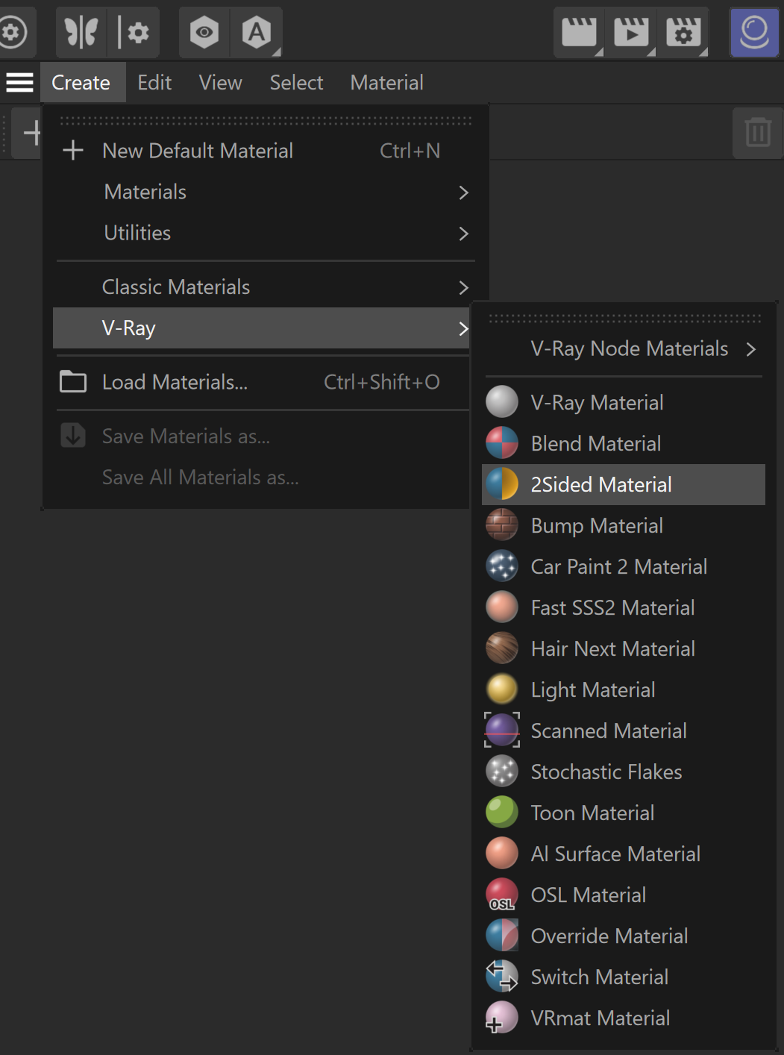This screenshot has width=784, height=1055.
Task: Expand the Materials submenu
Action: tap(263, 192)
